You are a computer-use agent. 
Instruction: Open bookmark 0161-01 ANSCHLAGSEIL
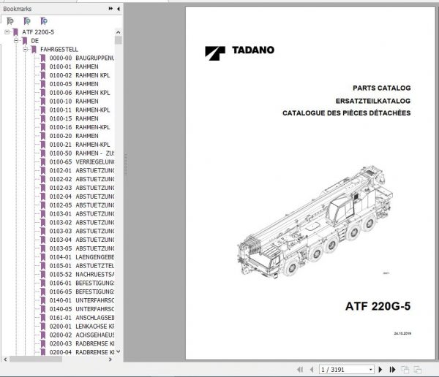pos(81,318)
